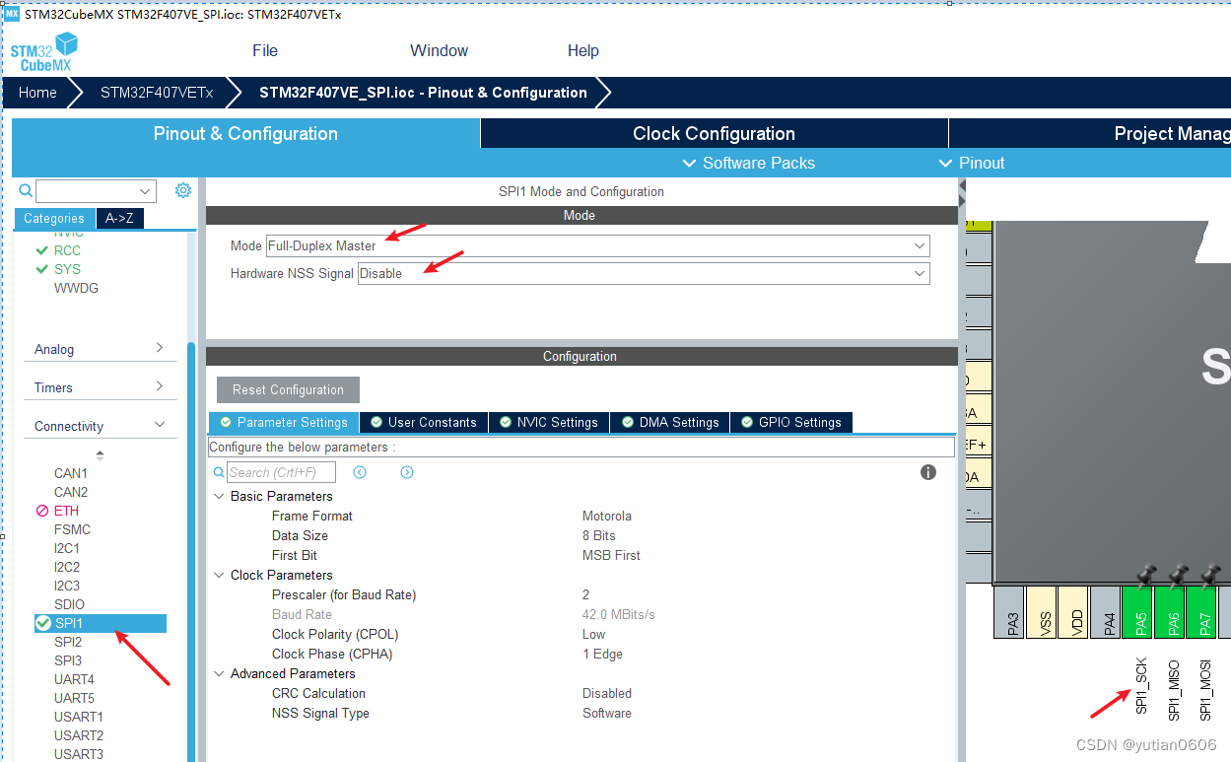
Task: Expand the Timers category
Action: click(100, 387)
